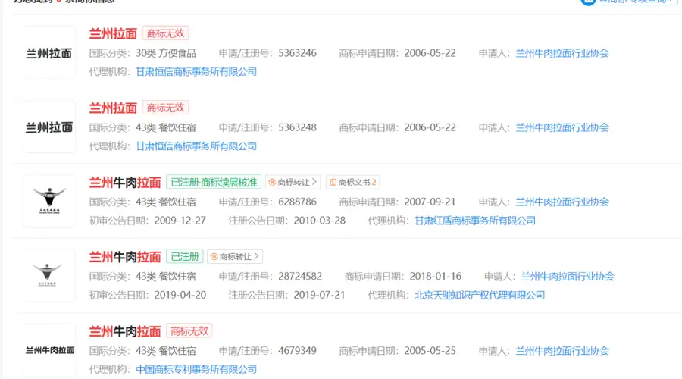682x379 pixels.
Task: Open 兰州牛肉拉面 trademark title in 4679349 row
Action: click(125, 331)
